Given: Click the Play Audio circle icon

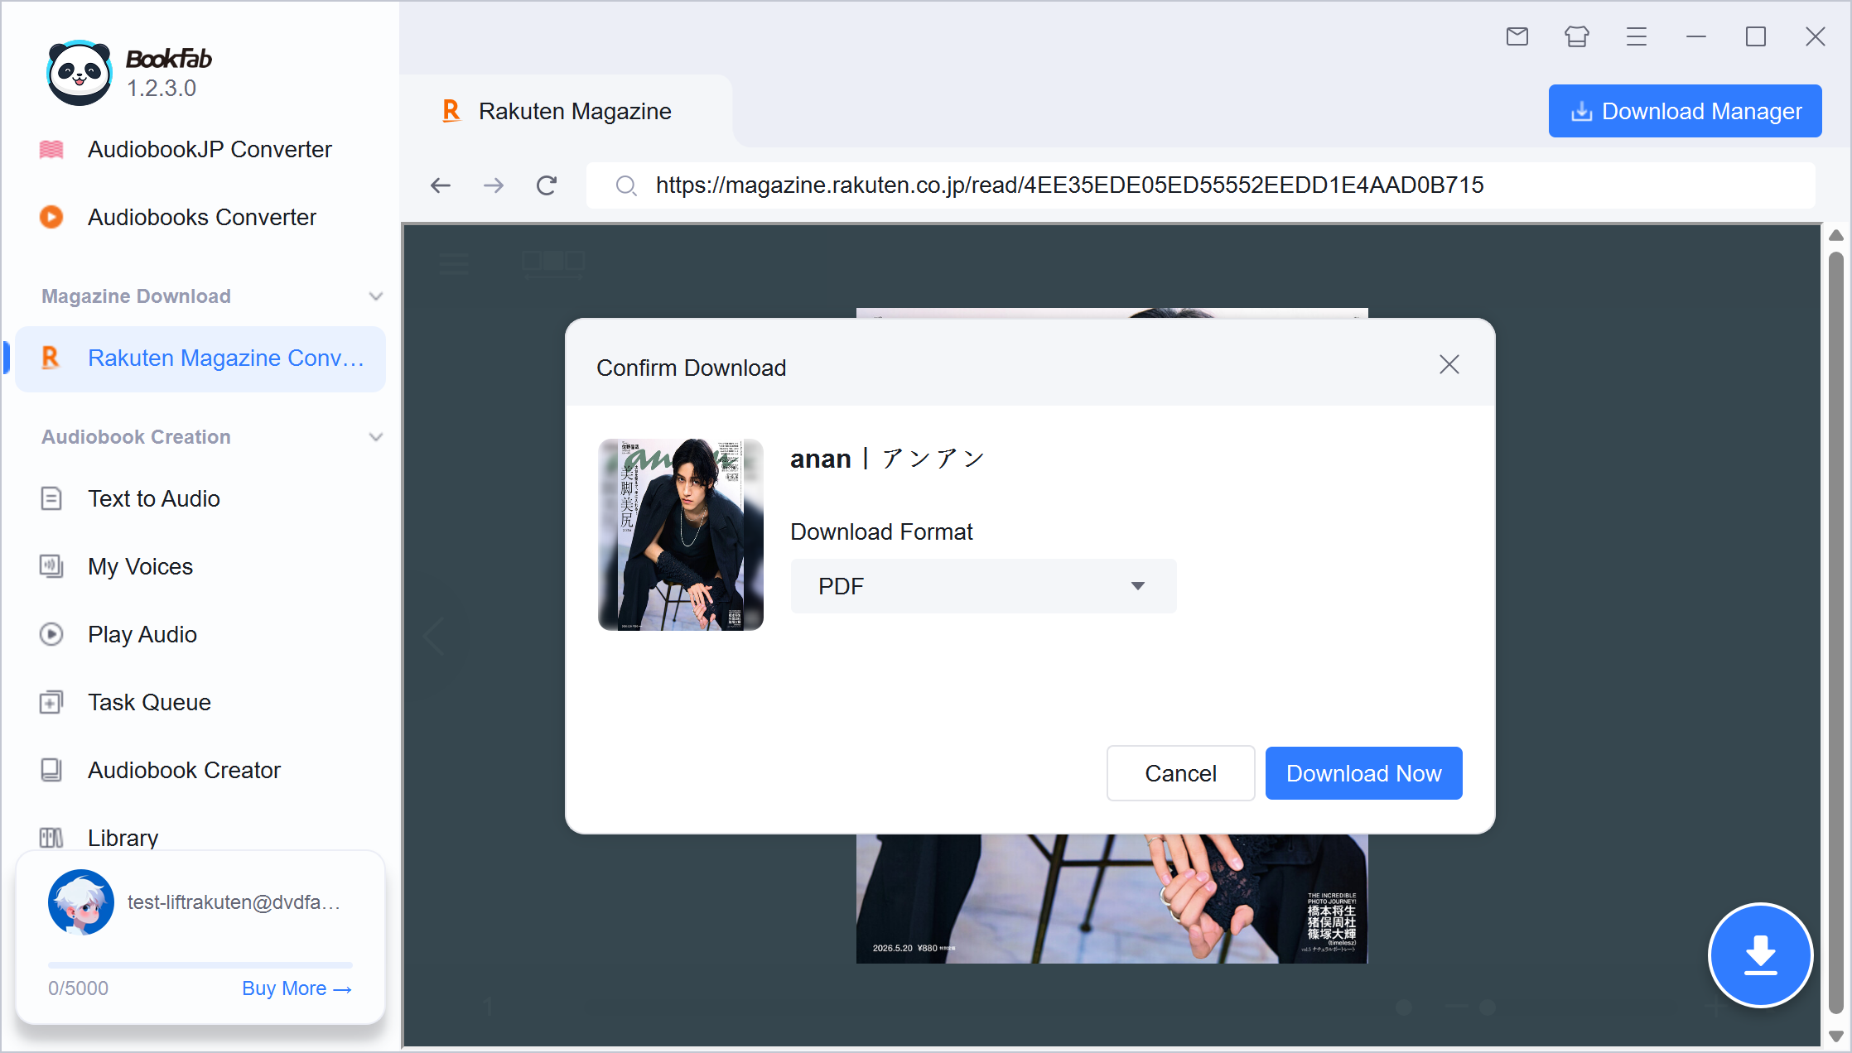Looking at the screenshot, I should (51, 634).
